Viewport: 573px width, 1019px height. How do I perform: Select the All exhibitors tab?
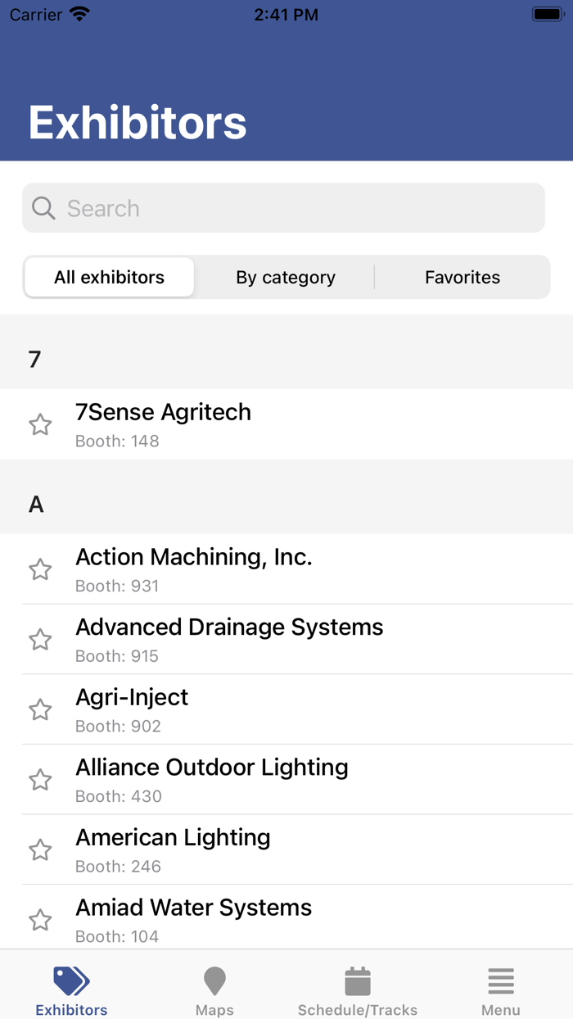coord(109,278)
